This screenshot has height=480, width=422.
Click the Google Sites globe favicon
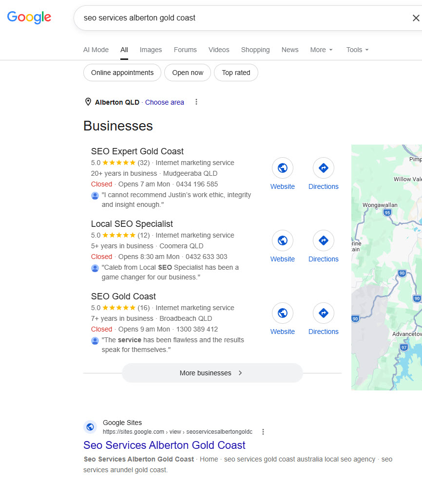pos(90,427)
